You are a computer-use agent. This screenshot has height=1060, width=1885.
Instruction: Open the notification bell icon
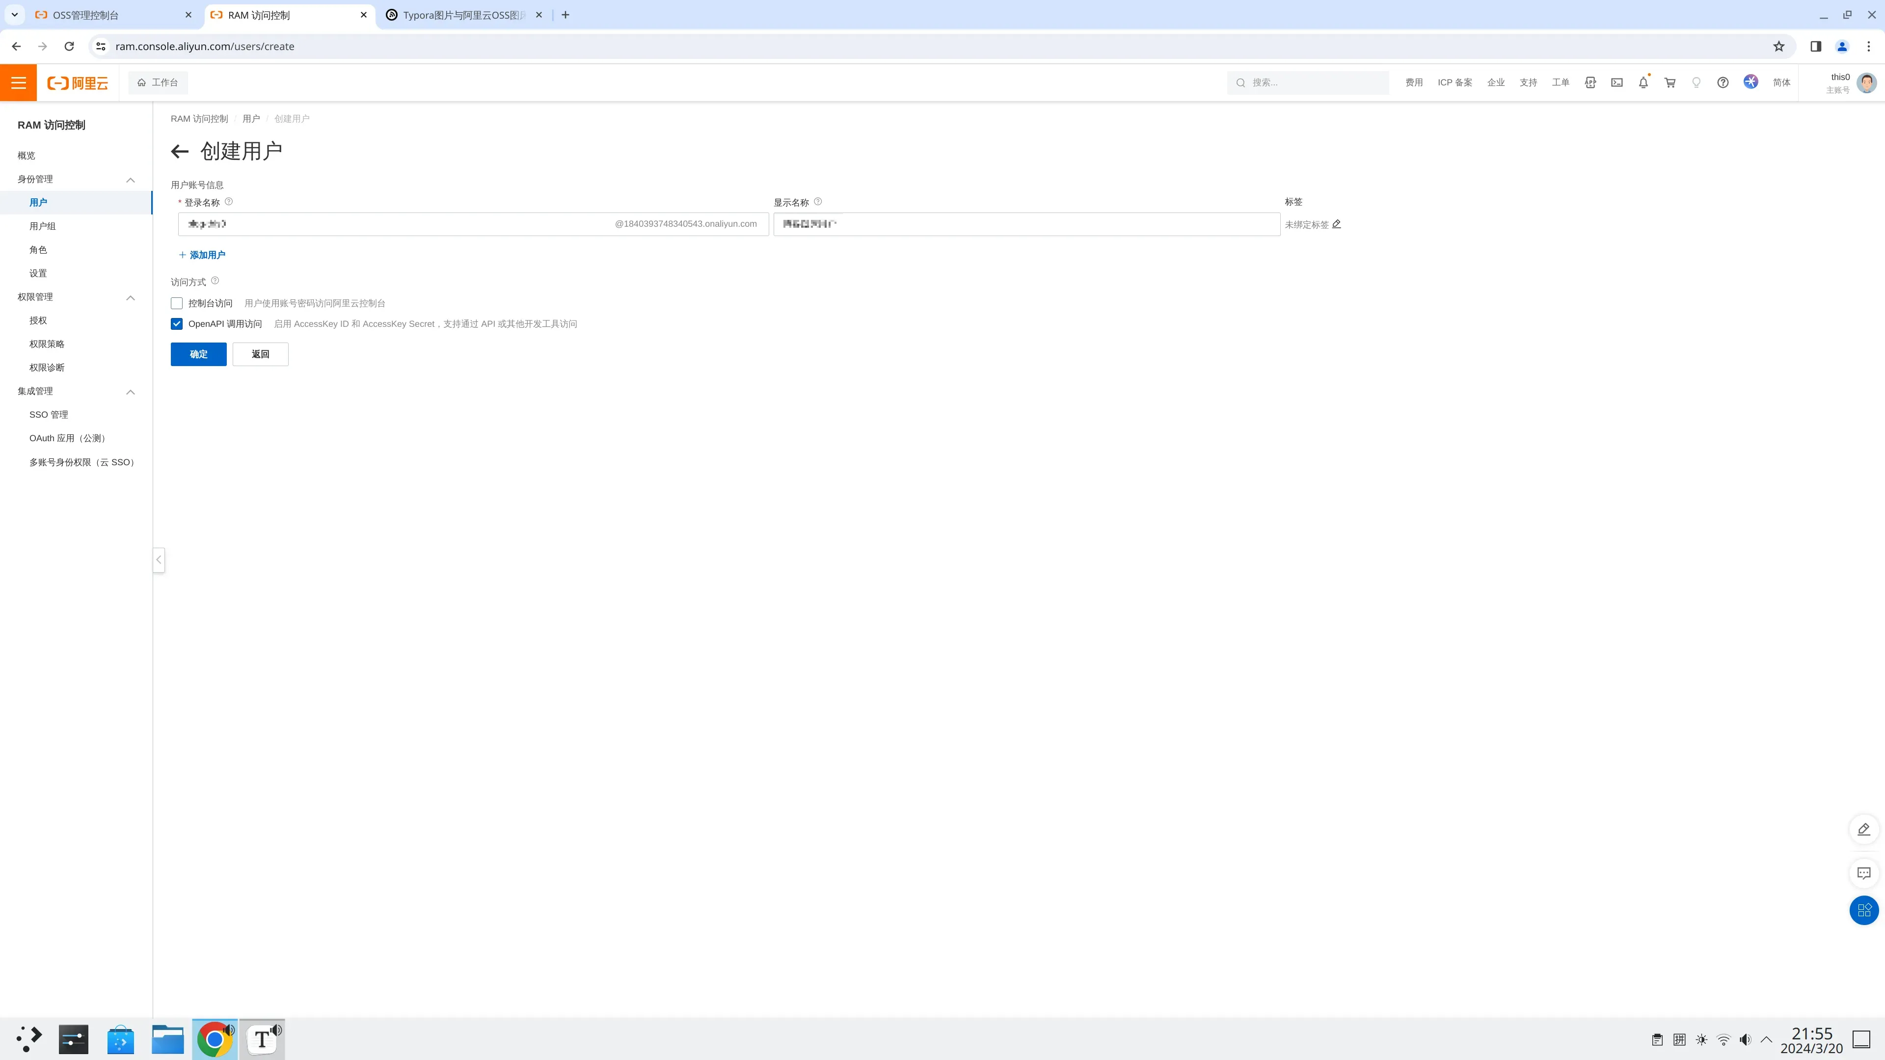pos(1643,82)
